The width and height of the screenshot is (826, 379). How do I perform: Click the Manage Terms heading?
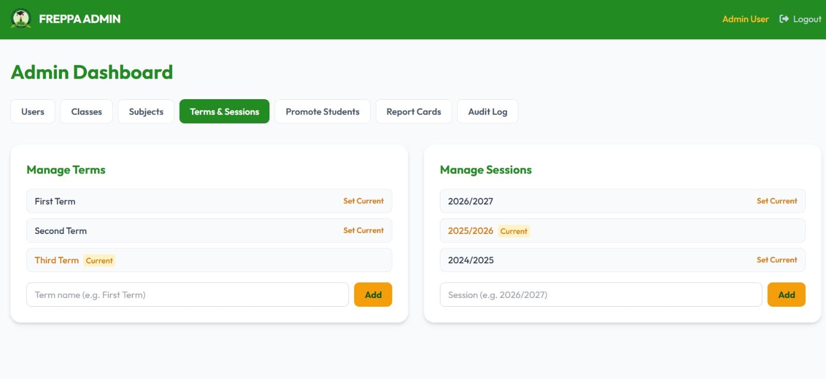coord(66,170)
